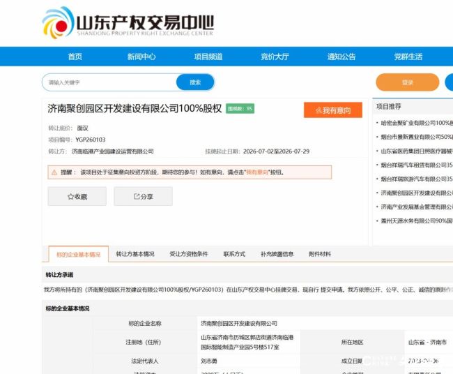Focus the keyword search input field
The image size is (453, 374).
click(x=109, y=82)
